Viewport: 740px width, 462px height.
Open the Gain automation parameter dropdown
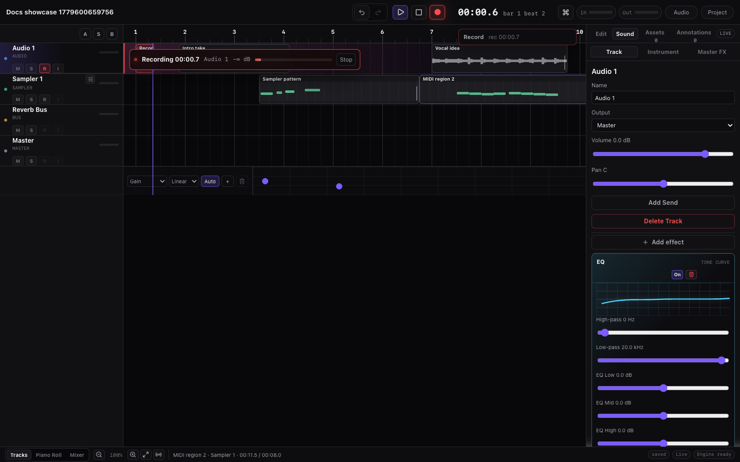pyautogui.click(x=147, y=181)
